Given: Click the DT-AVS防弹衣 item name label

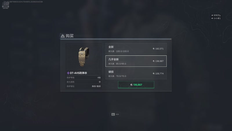Looking at the screenshot, I should tap(78, 73).
